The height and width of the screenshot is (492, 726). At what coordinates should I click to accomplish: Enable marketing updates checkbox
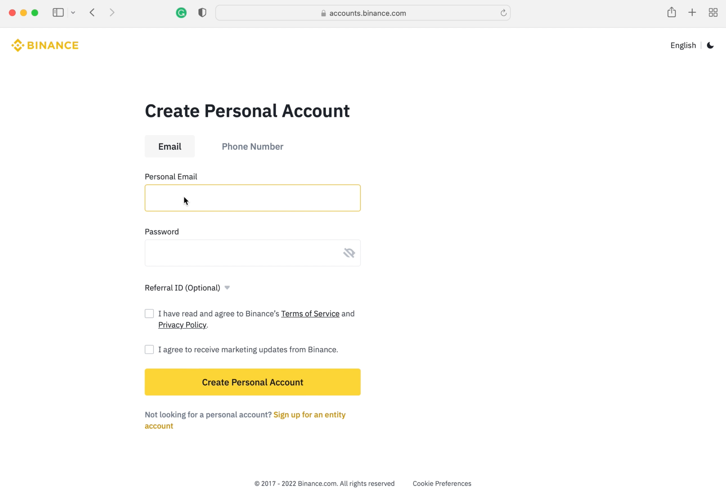149,349
